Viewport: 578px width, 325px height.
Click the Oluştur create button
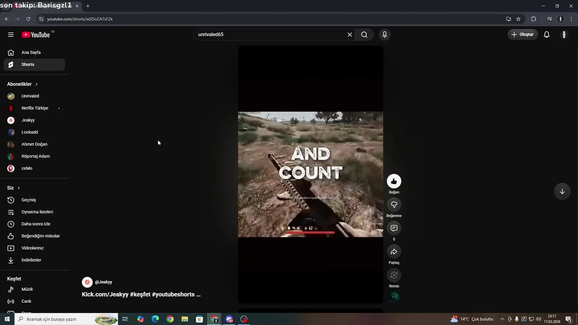click(523, 35)
